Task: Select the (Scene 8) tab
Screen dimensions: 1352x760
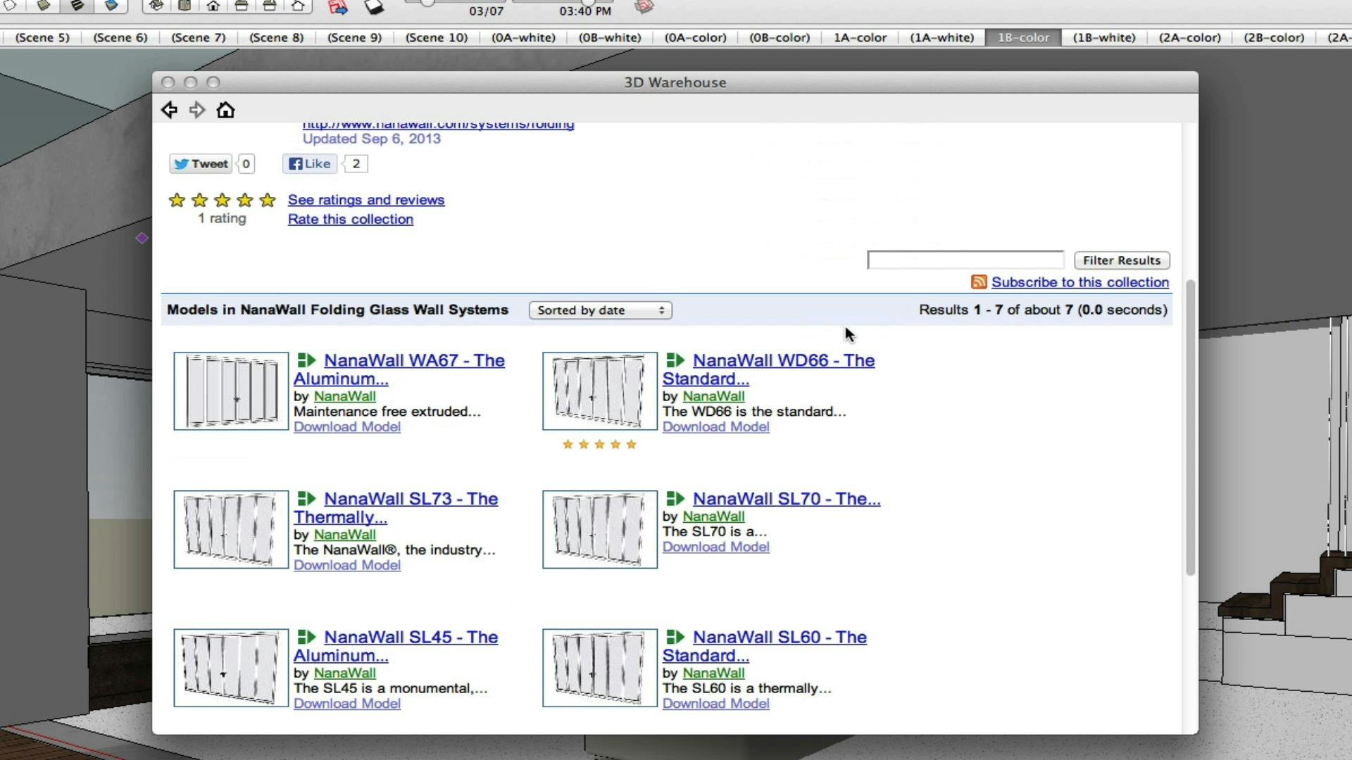Action: coord(276,37)
